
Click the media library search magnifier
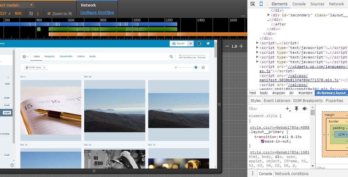[x=171, y=56]
